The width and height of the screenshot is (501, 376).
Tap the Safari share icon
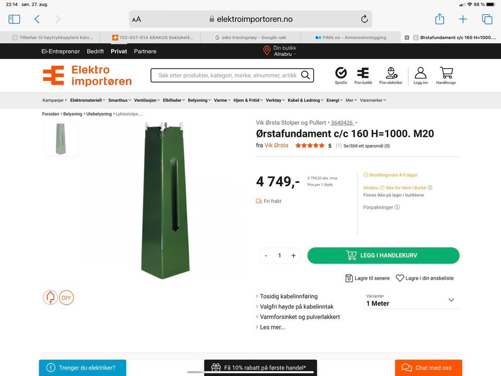click(x=439, y=19)
